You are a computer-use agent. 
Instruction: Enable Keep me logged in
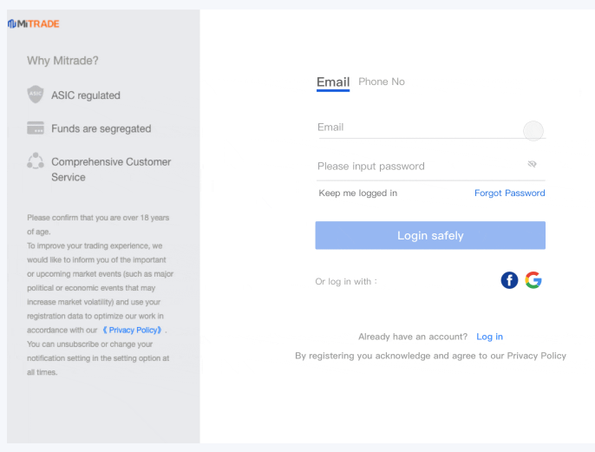click(x=357, y=193)
